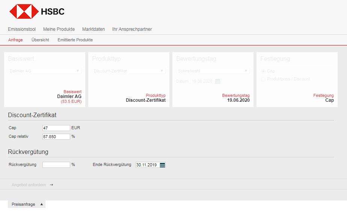
Task: Click the bold Cap summary value
Action: point(329,100)
